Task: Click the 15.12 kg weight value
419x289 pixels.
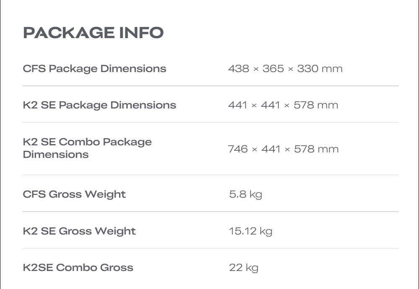Action: pyautogui.click(x=251, y=231)
